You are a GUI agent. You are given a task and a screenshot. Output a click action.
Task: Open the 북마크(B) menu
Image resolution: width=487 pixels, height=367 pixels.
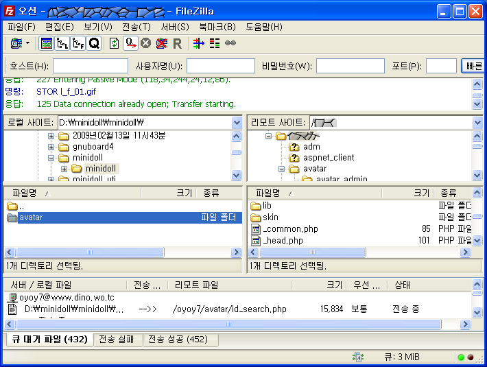click(x=217, y=27)
